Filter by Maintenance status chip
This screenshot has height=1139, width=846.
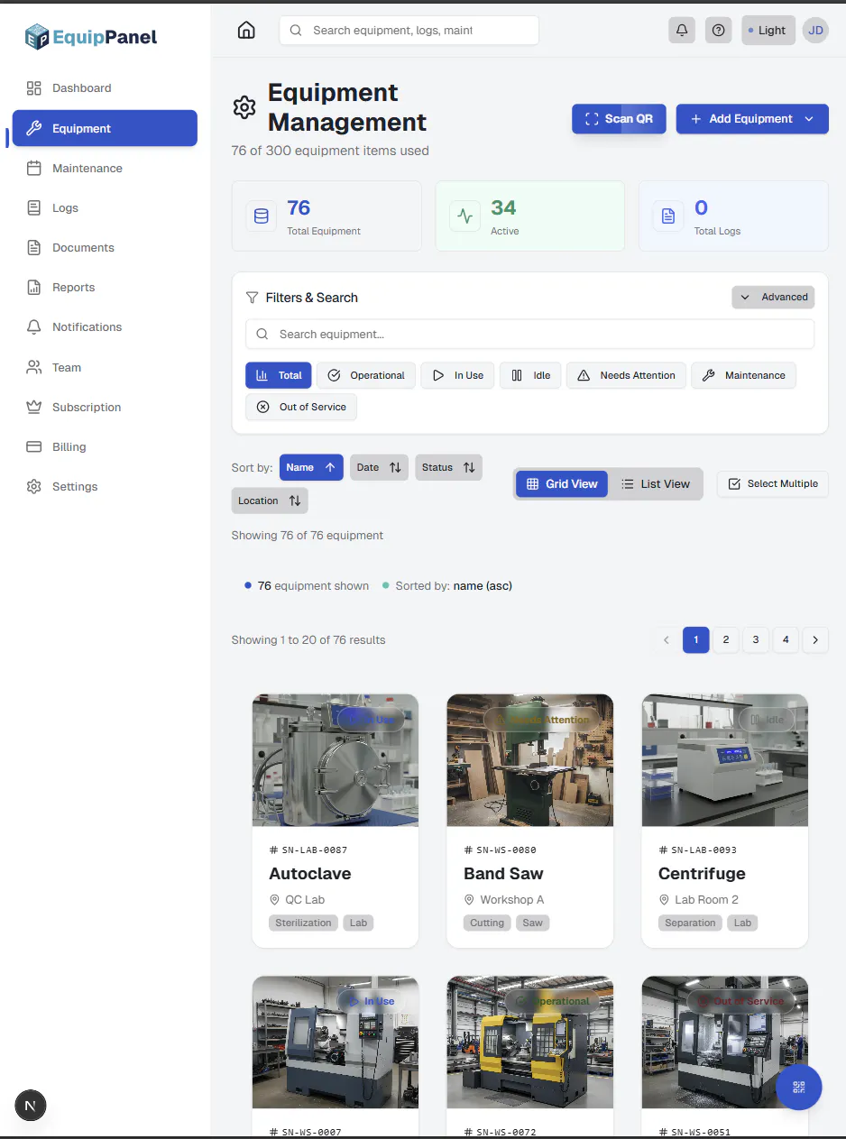[743, 375]
